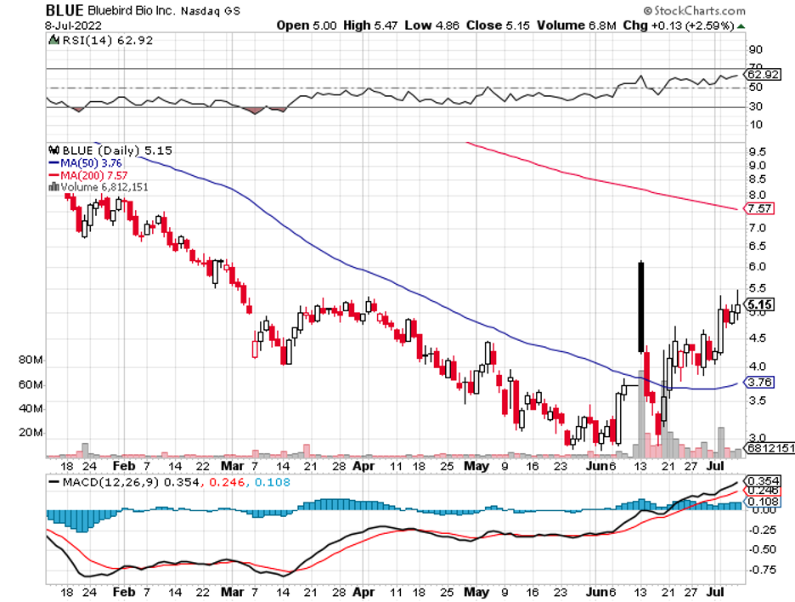Click the red 7.57 moving average price tag
Viewport: 795px width, 602px height.
759,208
